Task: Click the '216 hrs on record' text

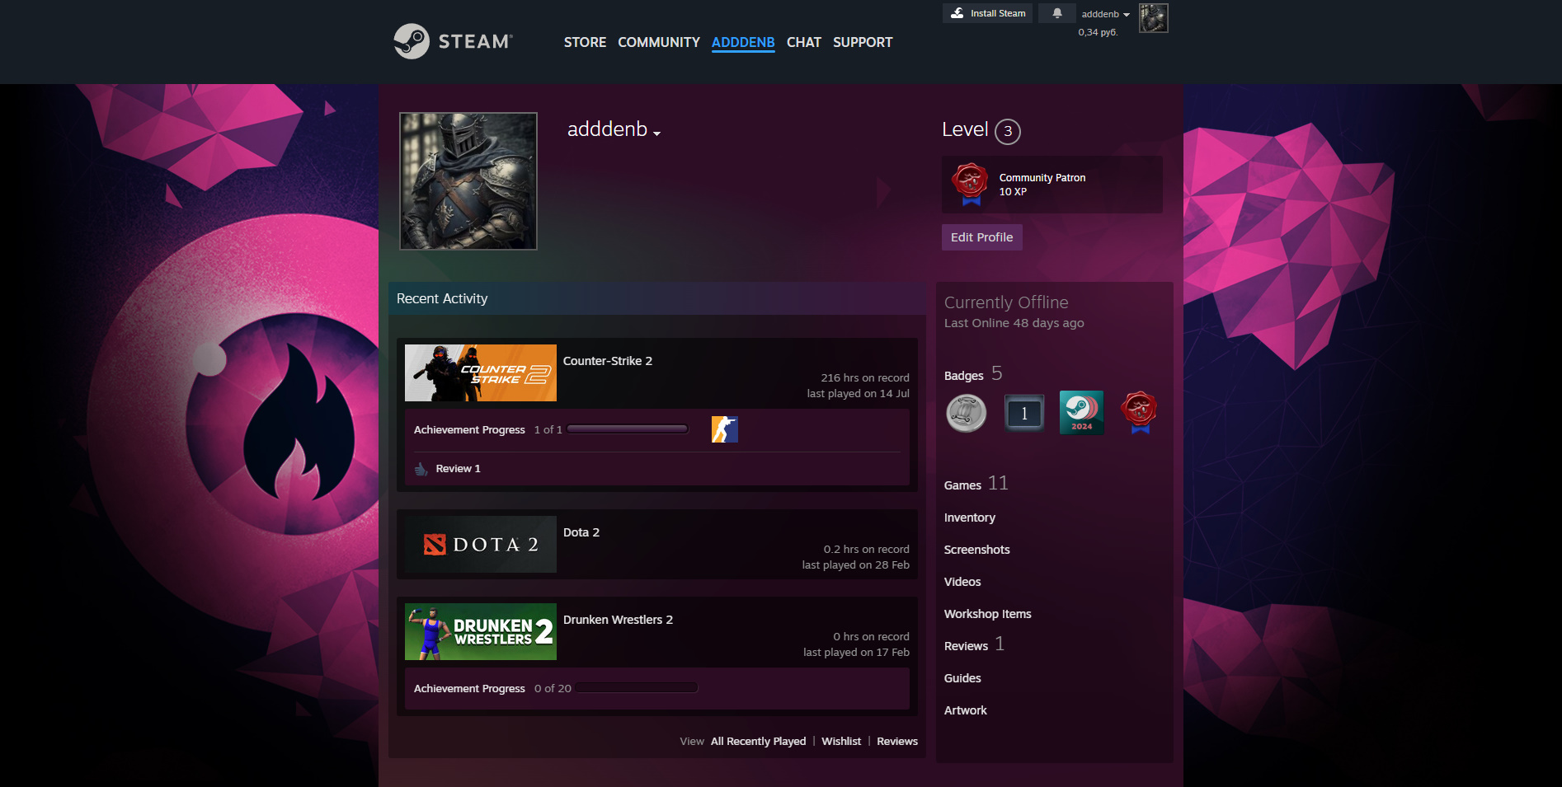Action: point(864,378)
